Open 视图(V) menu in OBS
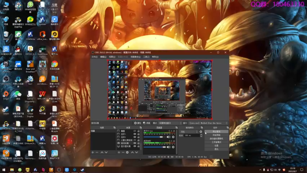Image resolution: width=307 pixels, height=173 pixels. point(112,57)
